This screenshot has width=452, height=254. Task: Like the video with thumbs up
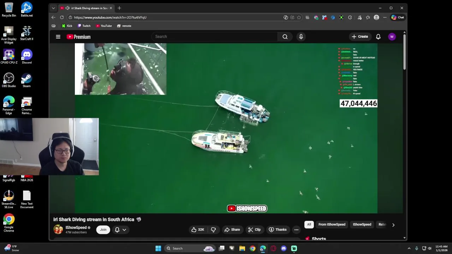tap(198, 230)
